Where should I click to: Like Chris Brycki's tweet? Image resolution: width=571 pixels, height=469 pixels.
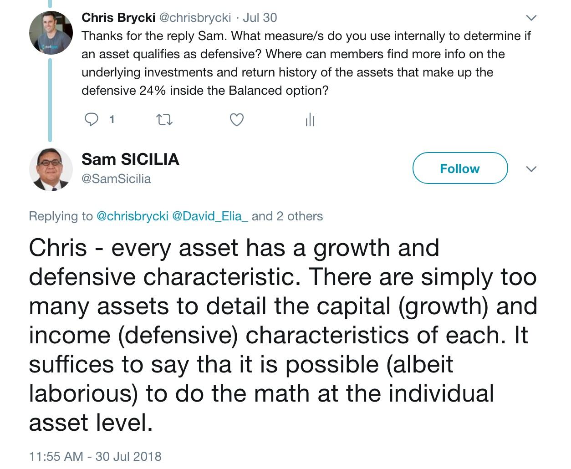[236, 120]
